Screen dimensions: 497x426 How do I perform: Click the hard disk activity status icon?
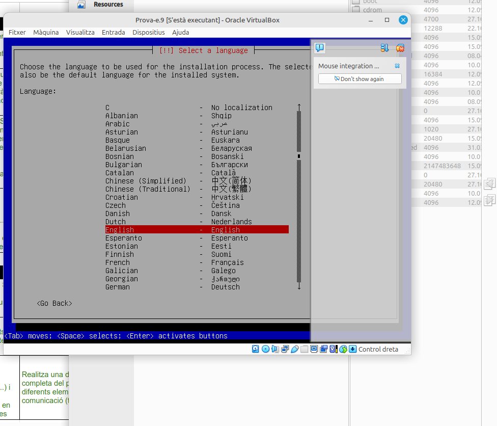pos(256,349)
